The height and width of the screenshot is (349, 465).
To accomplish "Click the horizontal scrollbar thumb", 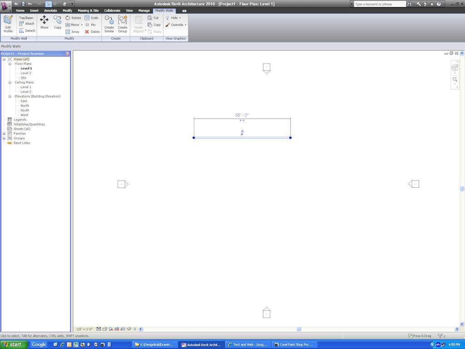I will 299,329.
